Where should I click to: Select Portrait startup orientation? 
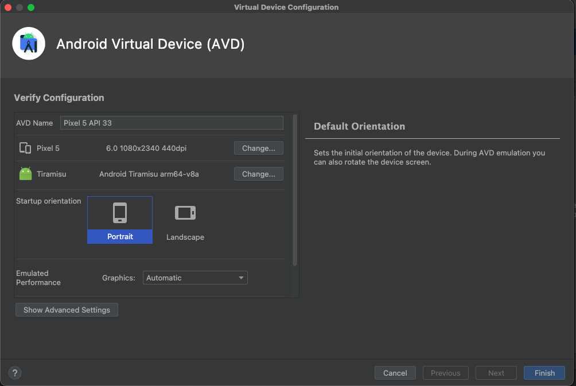point(120,220)
